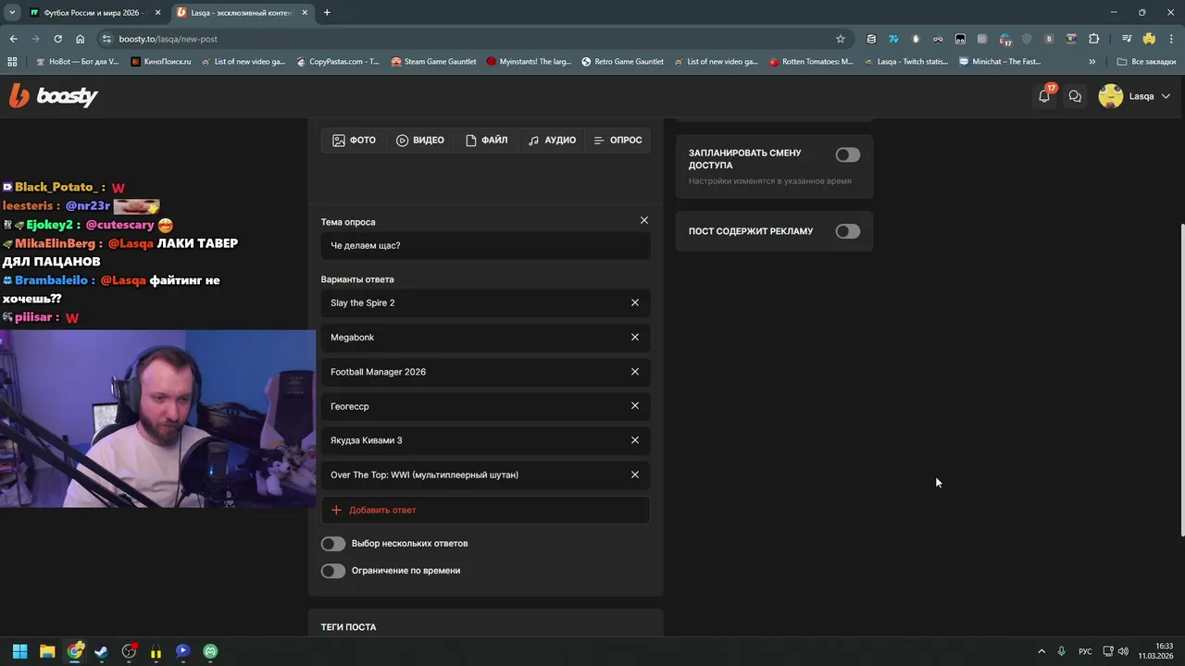Close the Lasqa Boosty browser tab

(x=305, y=13)
